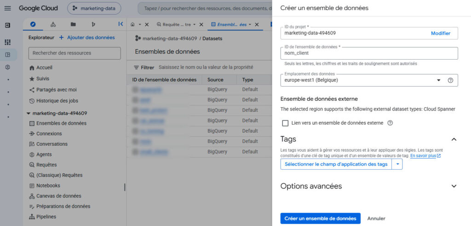Click the Filtrer icon
The image size is (471, 226).
tap(136, 67)
